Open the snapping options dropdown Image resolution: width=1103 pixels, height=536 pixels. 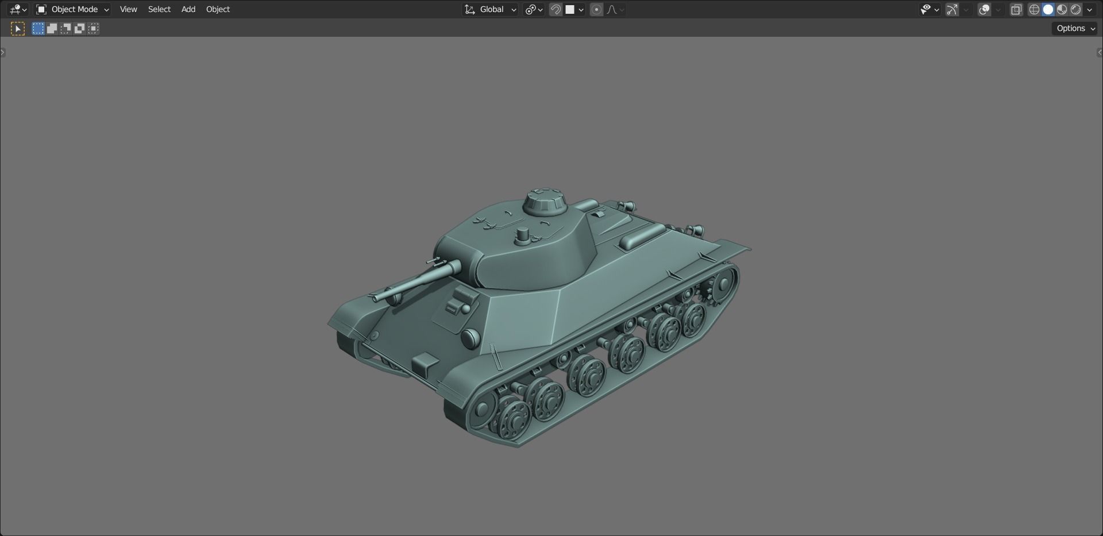pos(575,9)
